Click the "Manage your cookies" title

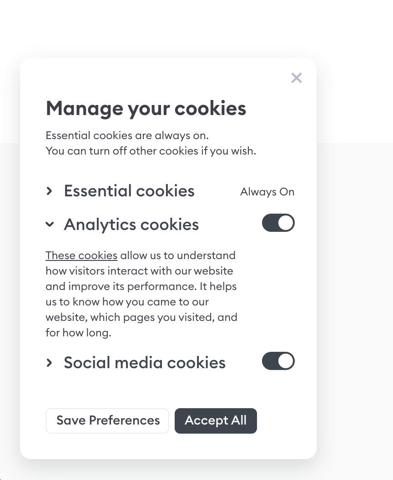point(146,109)
